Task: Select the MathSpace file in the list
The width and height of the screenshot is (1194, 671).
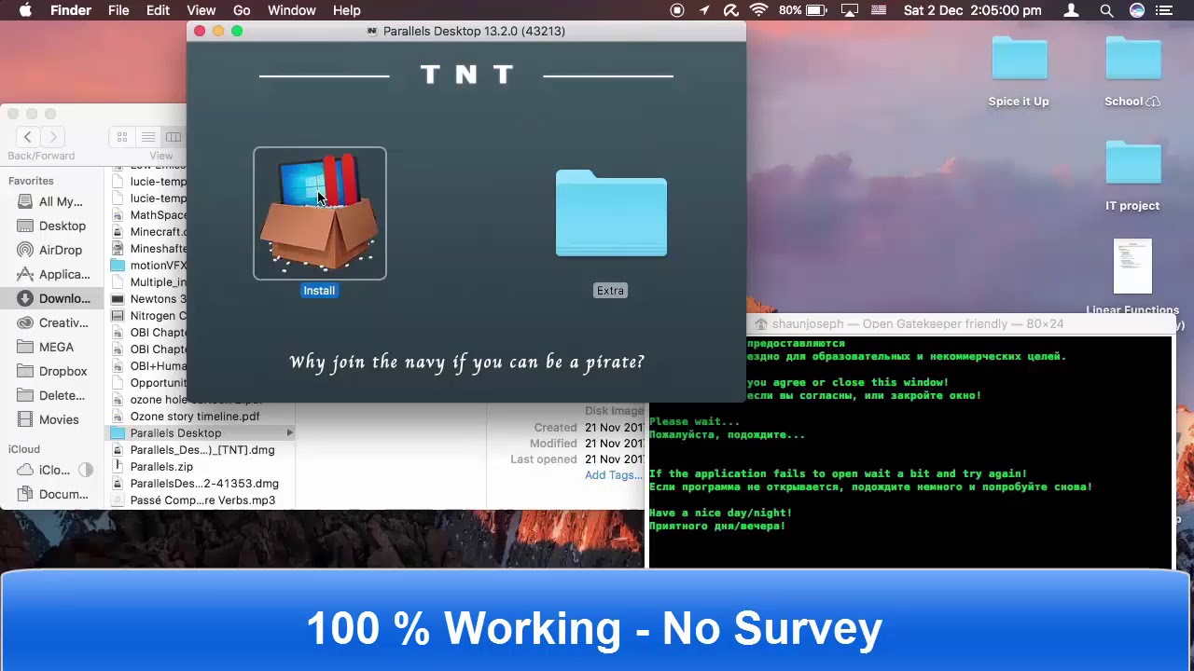Action: [x=147, y=215]
